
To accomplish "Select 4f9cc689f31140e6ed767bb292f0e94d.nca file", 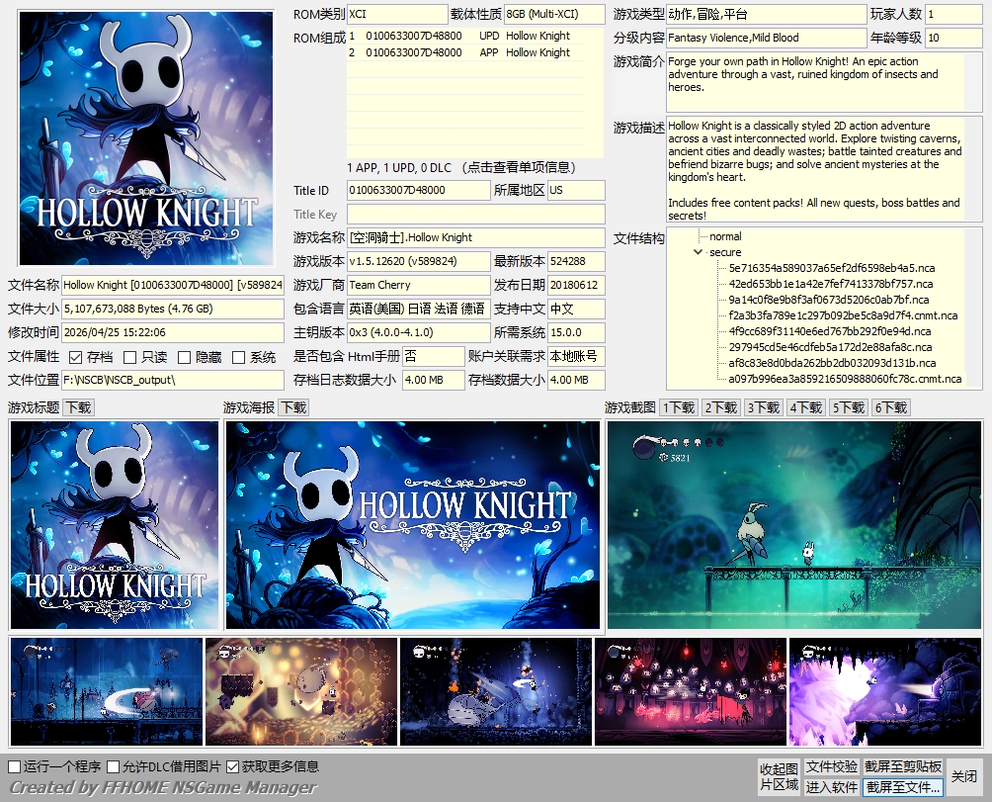I will (829, 331).
